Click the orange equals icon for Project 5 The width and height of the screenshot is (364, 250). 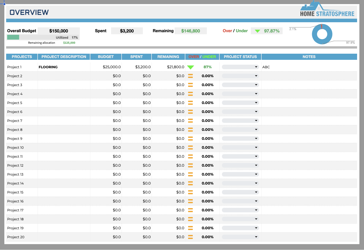pyautogui.click(x=190, y=103)
